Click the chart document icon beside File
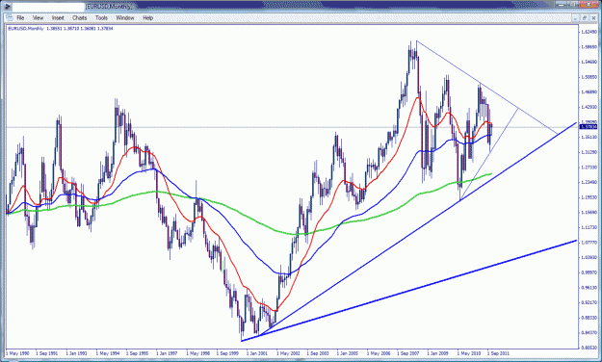Screen dimensions: 602x362 coord(10,17)
